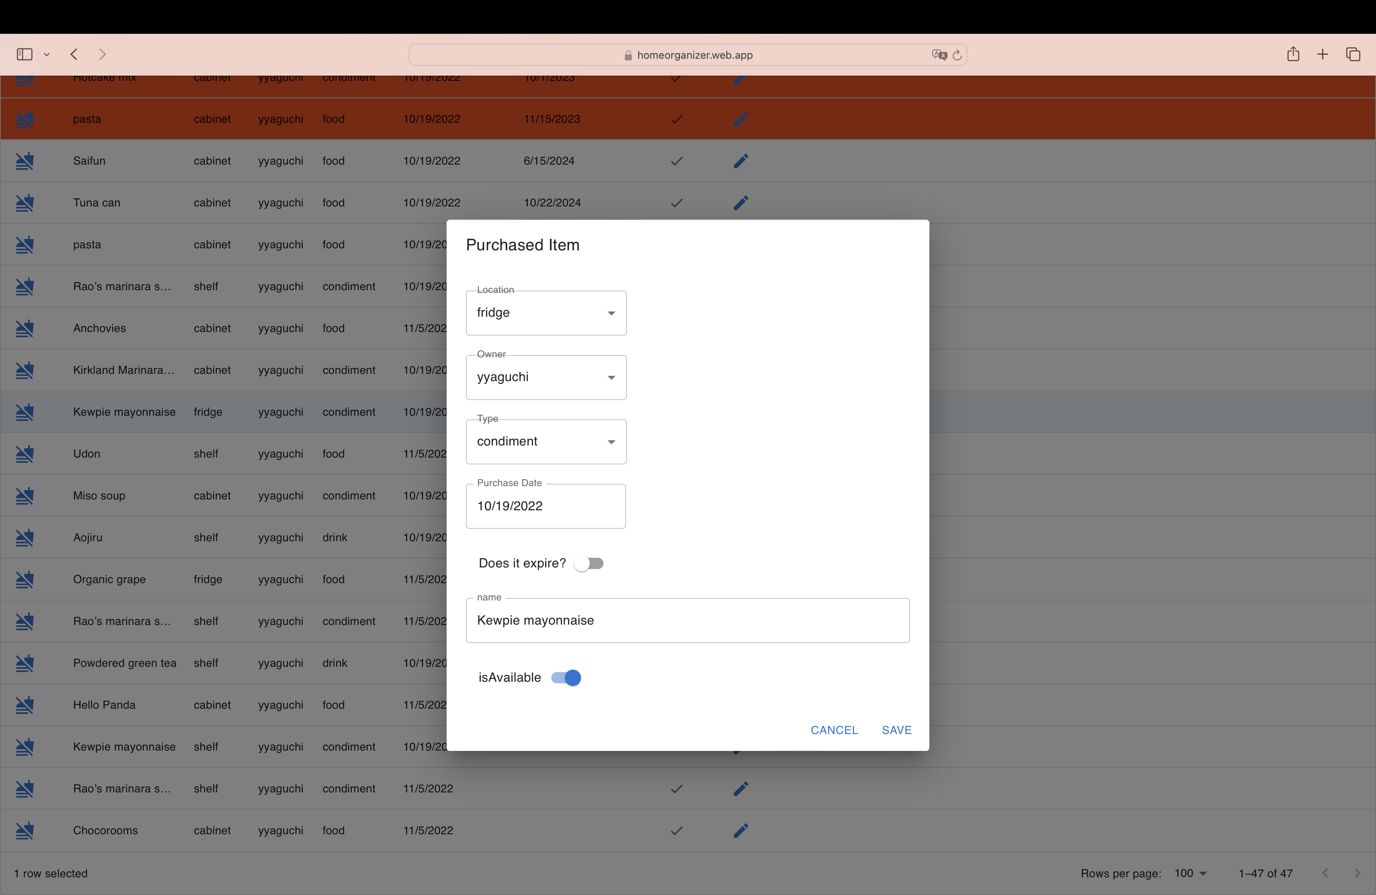Open the Owner dropdown showing yyaguchi

click(546, 377)
